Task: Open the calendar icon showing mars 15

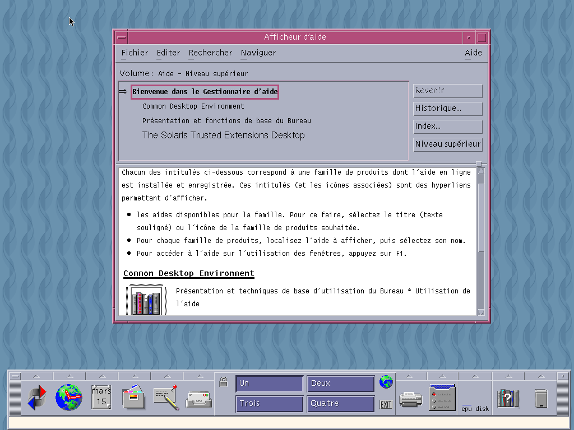Action: (x=101, y=398)
